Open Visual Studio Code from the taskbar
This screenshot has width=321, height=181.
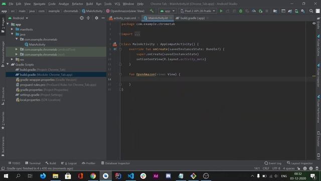[130, 176]
